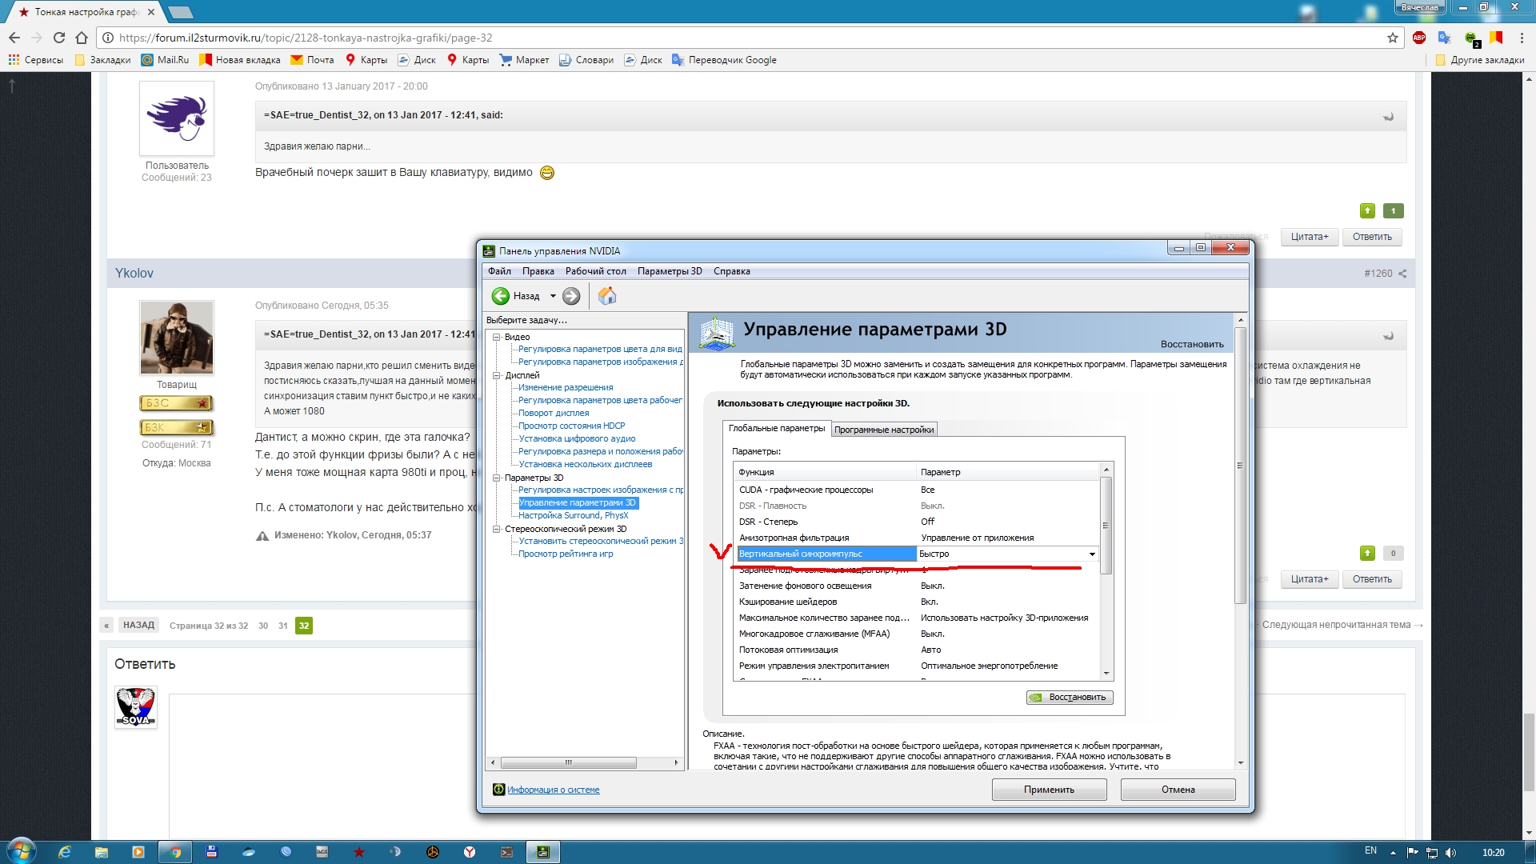The image size is (1536, 864).
Task: Click the red star app in taskbar
Action: [359, 852]
